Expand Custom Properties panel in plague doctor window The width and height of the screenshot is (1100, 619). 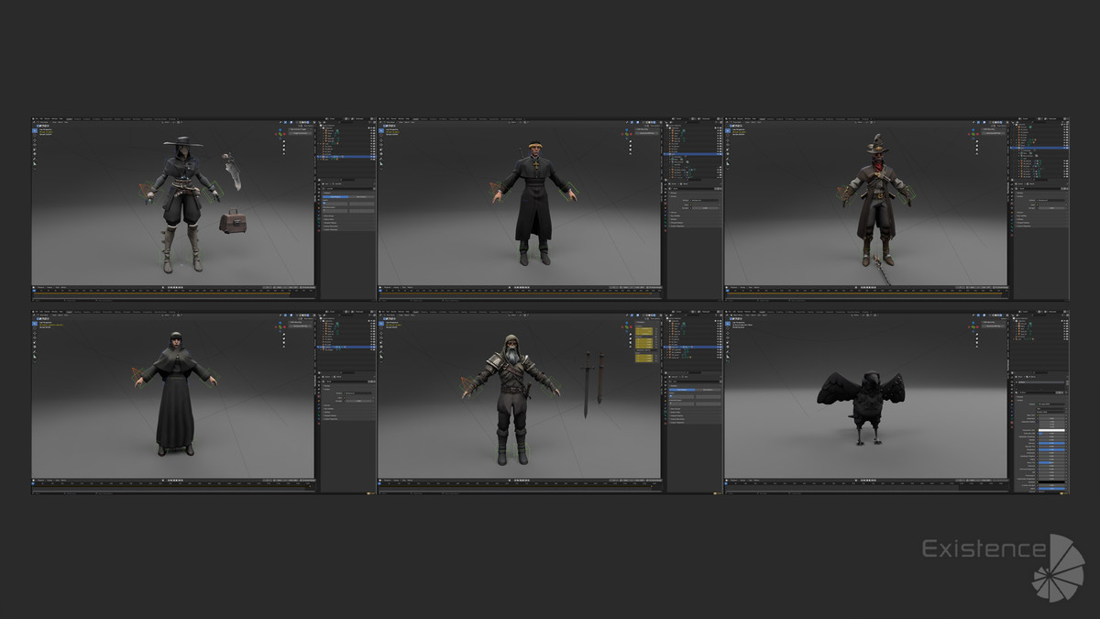pos(349,229)
